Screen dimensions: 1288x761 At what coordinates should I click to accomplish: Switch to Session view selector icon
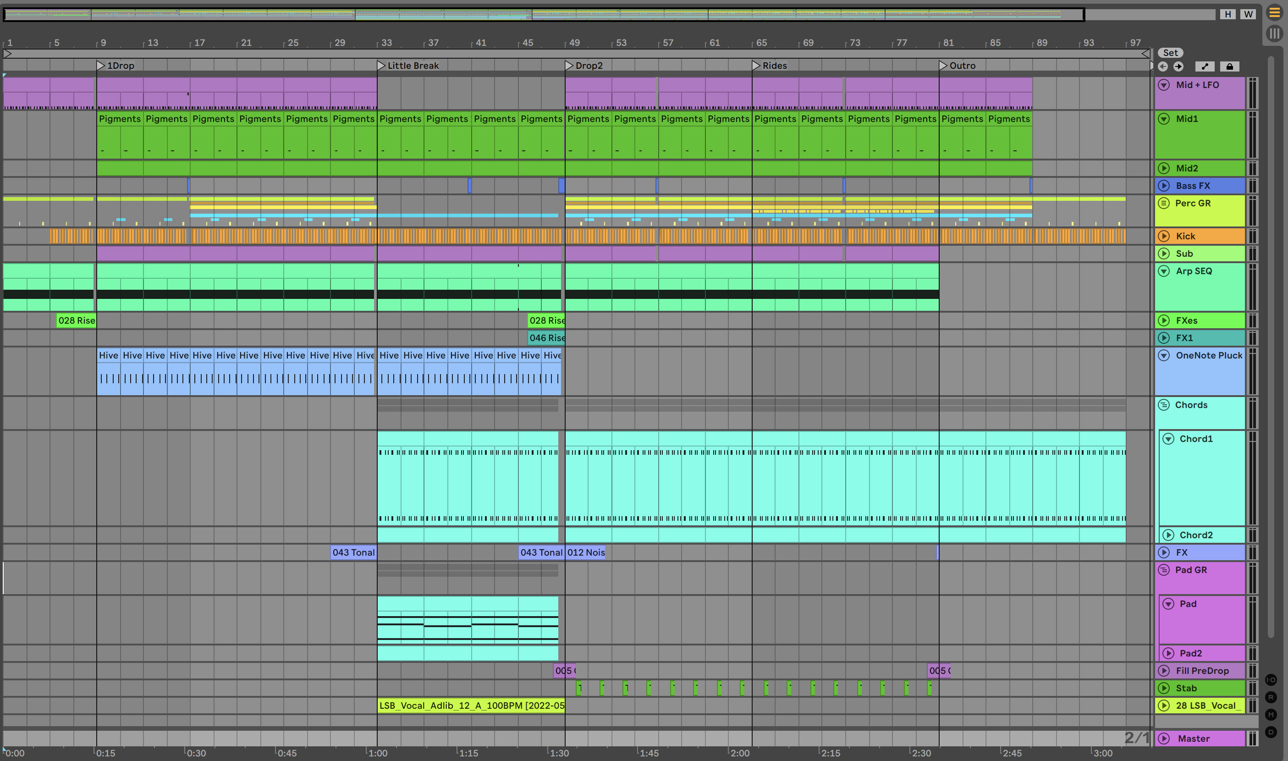point(1274,34)
